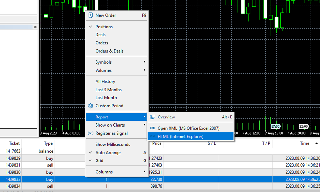Image resolution: width=320 pixels, height=192 pixels.
Task: Click the HTML file icon
Action: point(152,136)
